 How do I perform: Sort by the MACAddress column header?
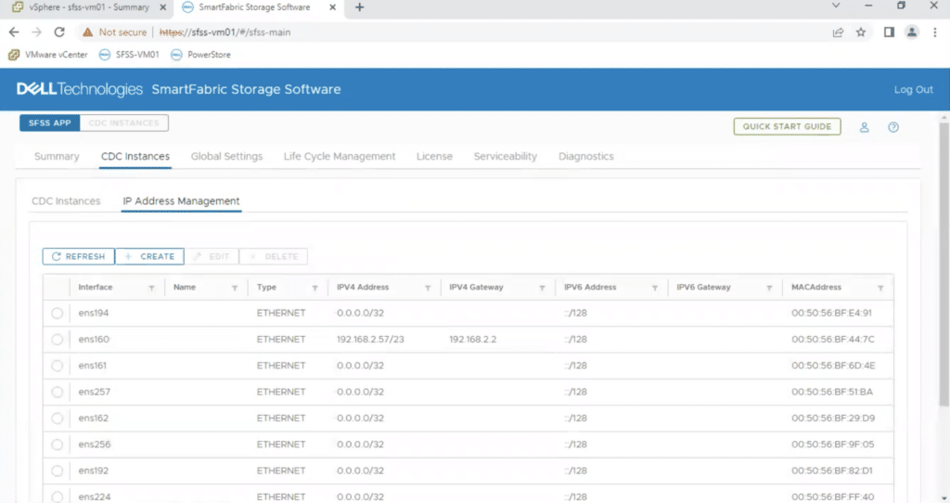tap(816, 288)
